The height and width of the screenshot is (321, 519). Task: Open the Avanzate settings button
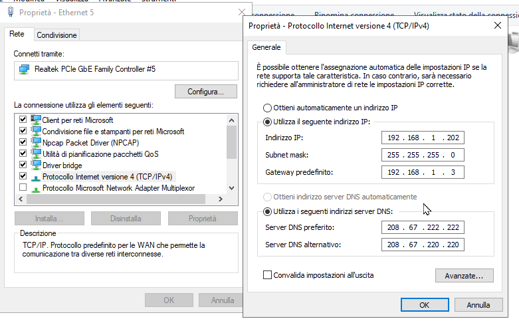[464, 275]
